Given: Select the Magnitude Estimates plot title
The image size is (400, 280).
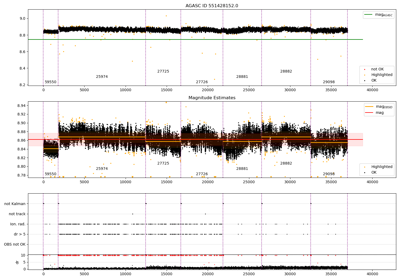Looking at the screenshot, I should click(x=212, y=98).
